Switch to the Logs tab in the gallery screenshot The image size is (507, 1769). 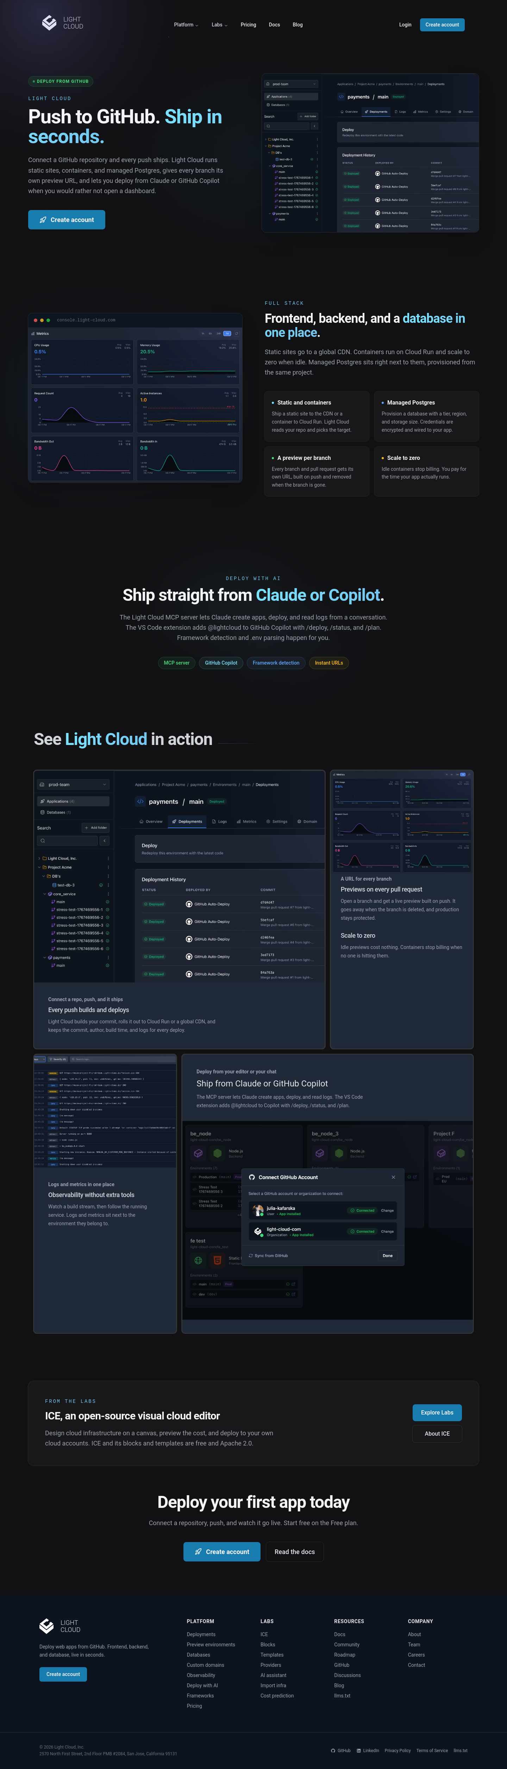coord(220,821)
